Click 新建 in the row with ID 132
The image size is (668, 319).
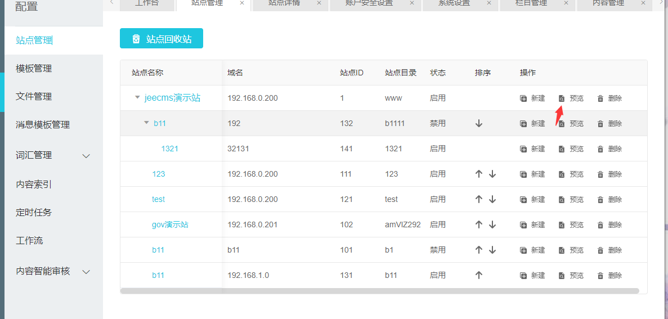tap(532, 124)
